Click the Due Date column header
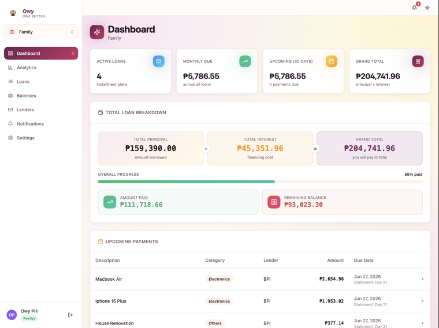Viewport: 439px width, 328px height. coord(364,261)
